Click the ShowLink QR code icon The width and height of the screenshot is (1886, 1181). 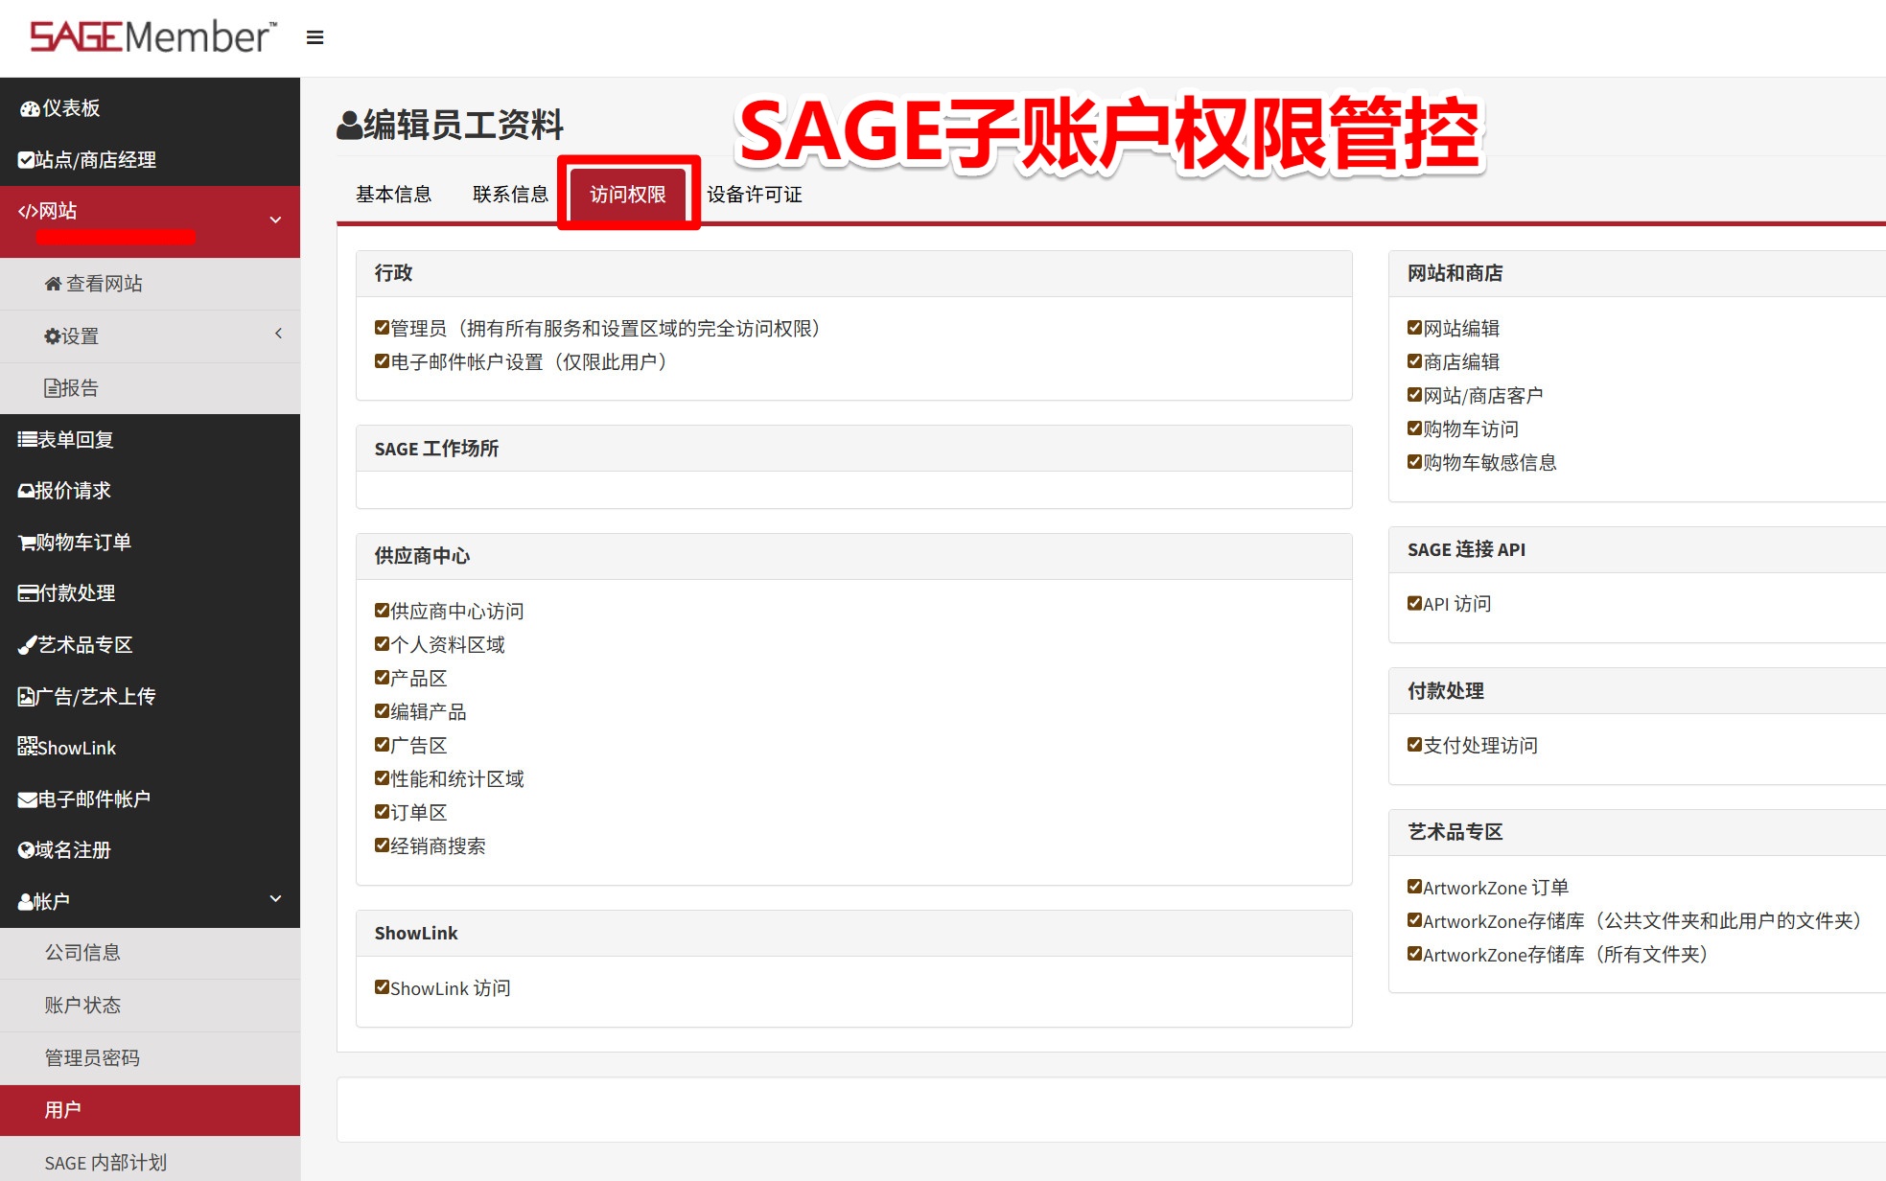pos(27,747)
